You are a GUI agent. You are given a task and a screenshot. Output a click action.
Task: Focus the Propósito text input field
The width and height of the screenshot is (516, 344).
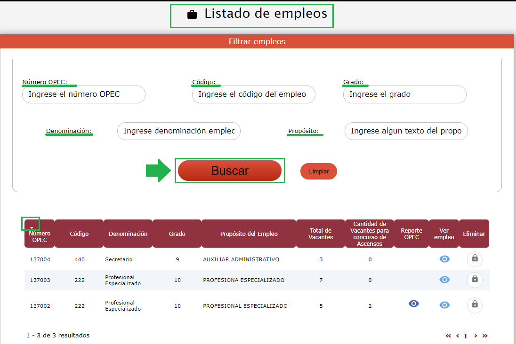pos(406,131)
